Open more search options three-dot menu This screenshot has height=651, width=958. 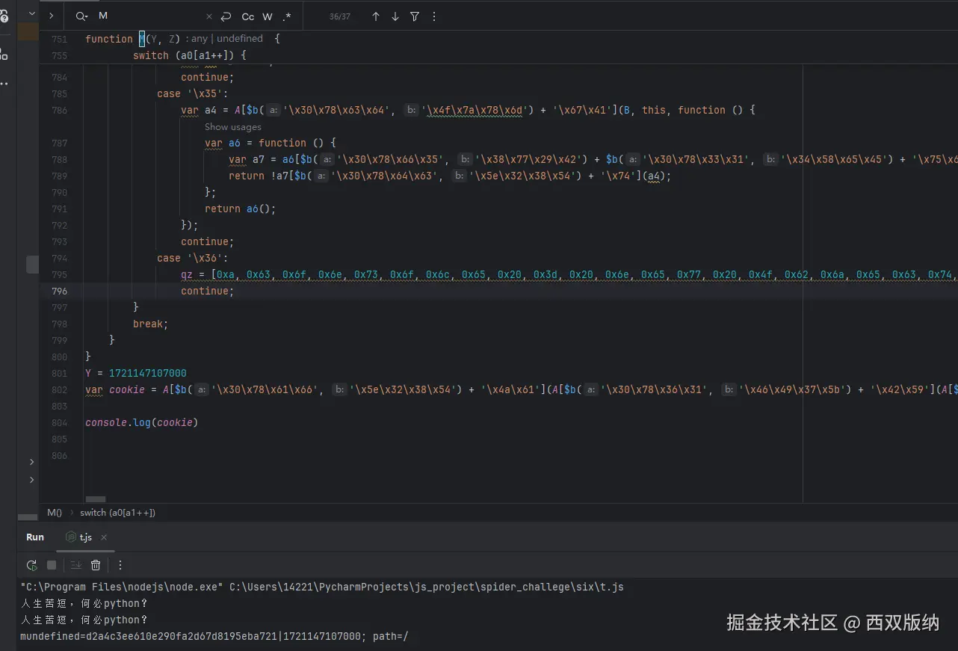(434, 16)
